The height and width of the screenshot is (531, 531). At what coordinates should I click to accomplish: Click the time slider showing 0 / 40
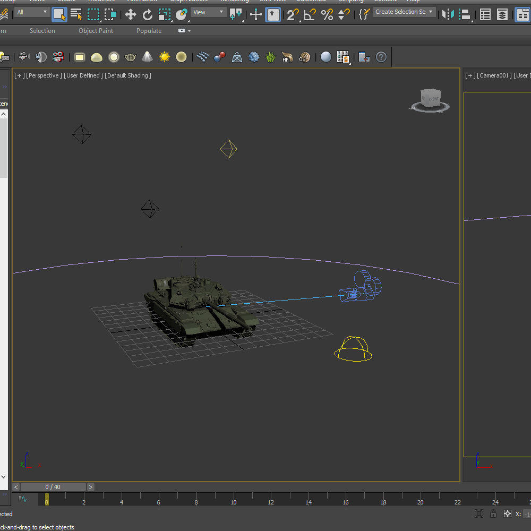[53, 487]
